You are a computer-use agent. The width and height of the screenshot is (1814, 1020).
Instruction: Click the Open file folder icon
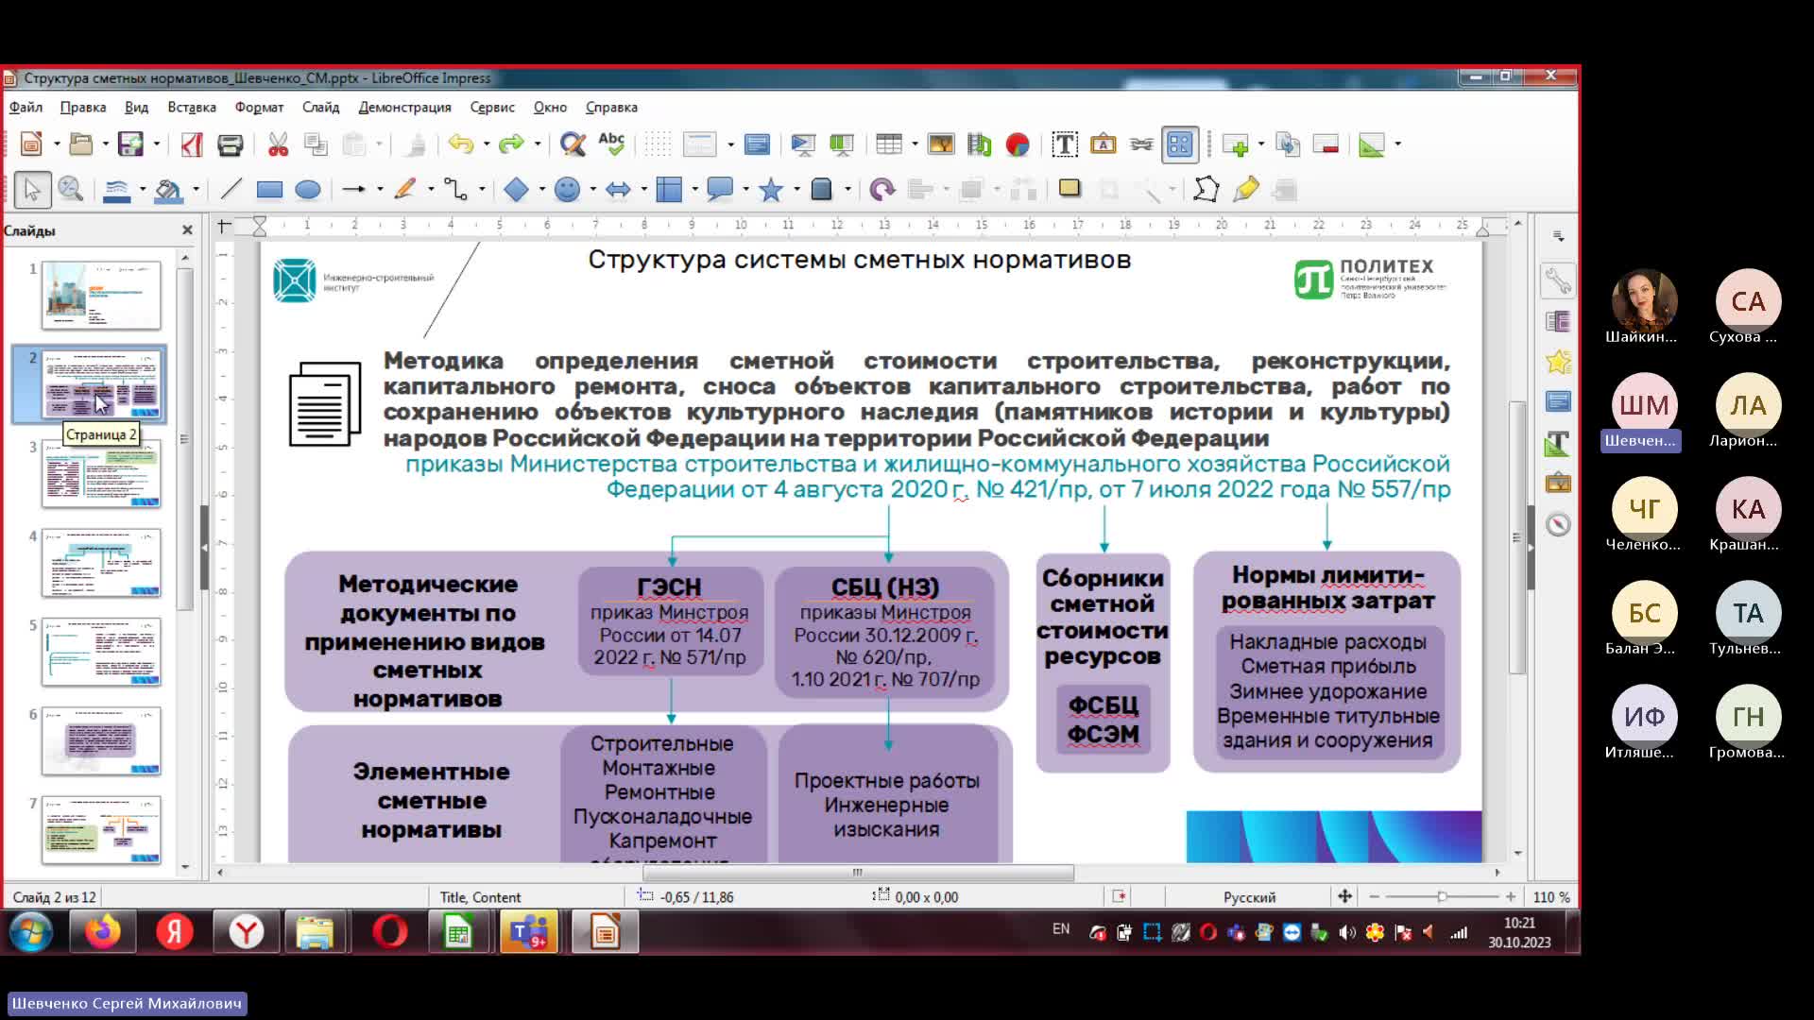[x=81, y=144]
